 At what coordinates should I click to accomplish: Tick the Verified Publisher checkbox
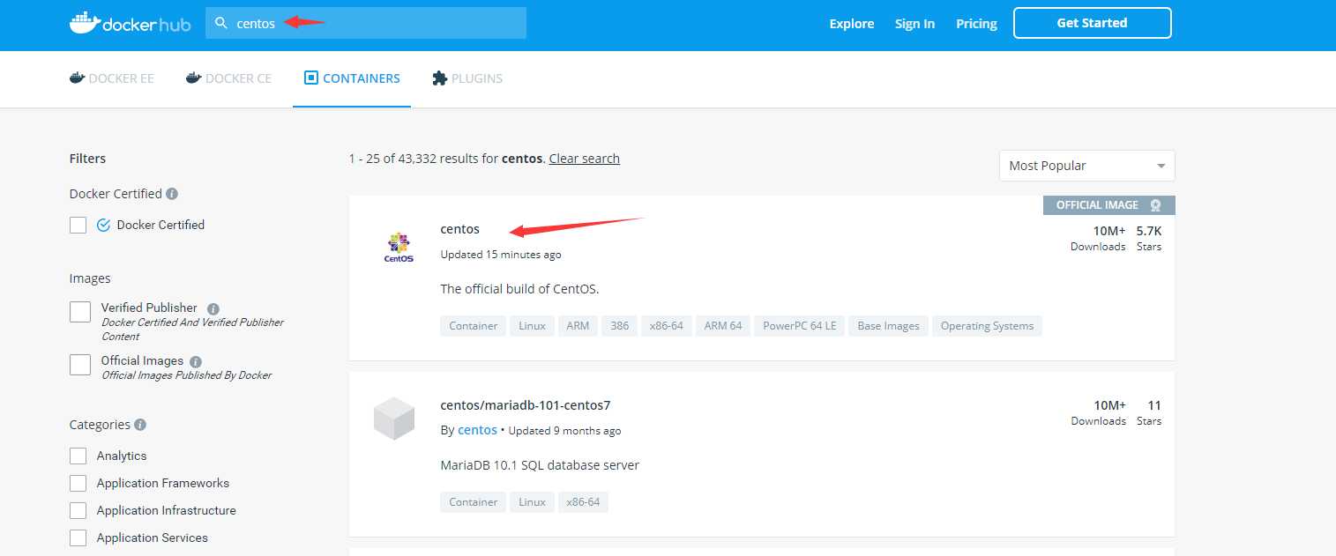click(80, 312)
